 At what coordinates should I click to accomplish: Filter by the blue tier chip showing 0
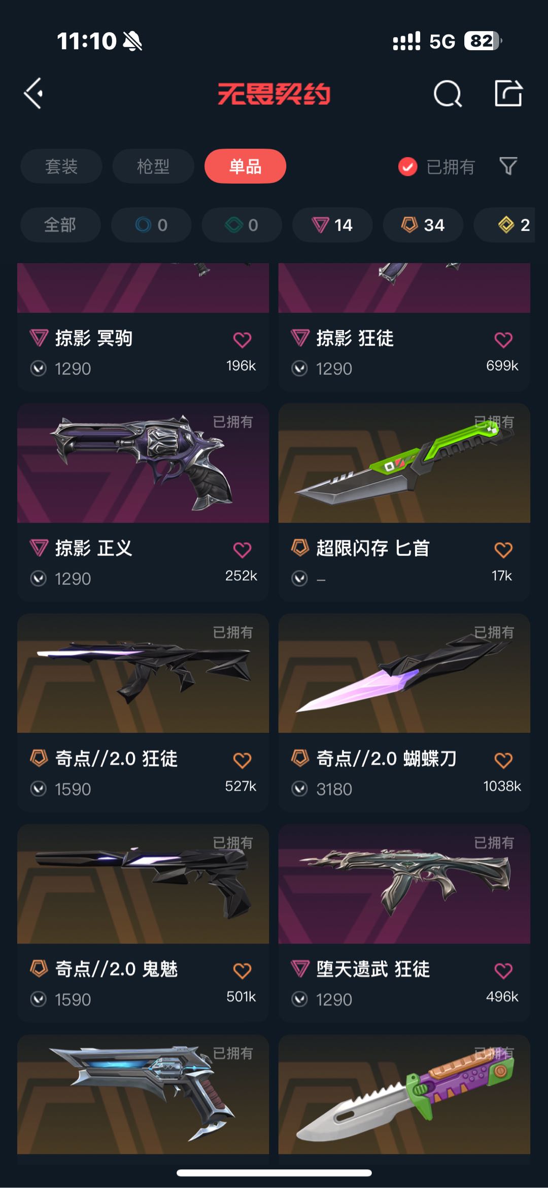[x=151, y=225]
